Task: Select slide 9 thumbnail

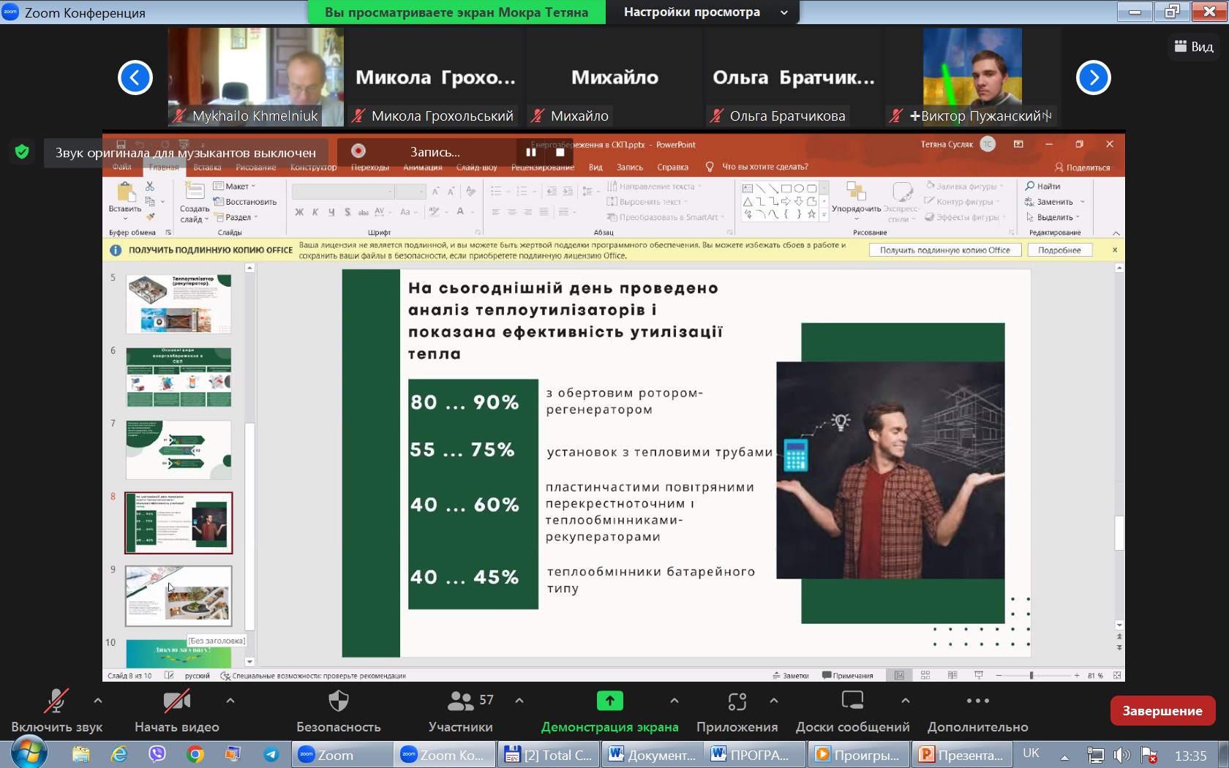Action: click(x=178, y=596)
